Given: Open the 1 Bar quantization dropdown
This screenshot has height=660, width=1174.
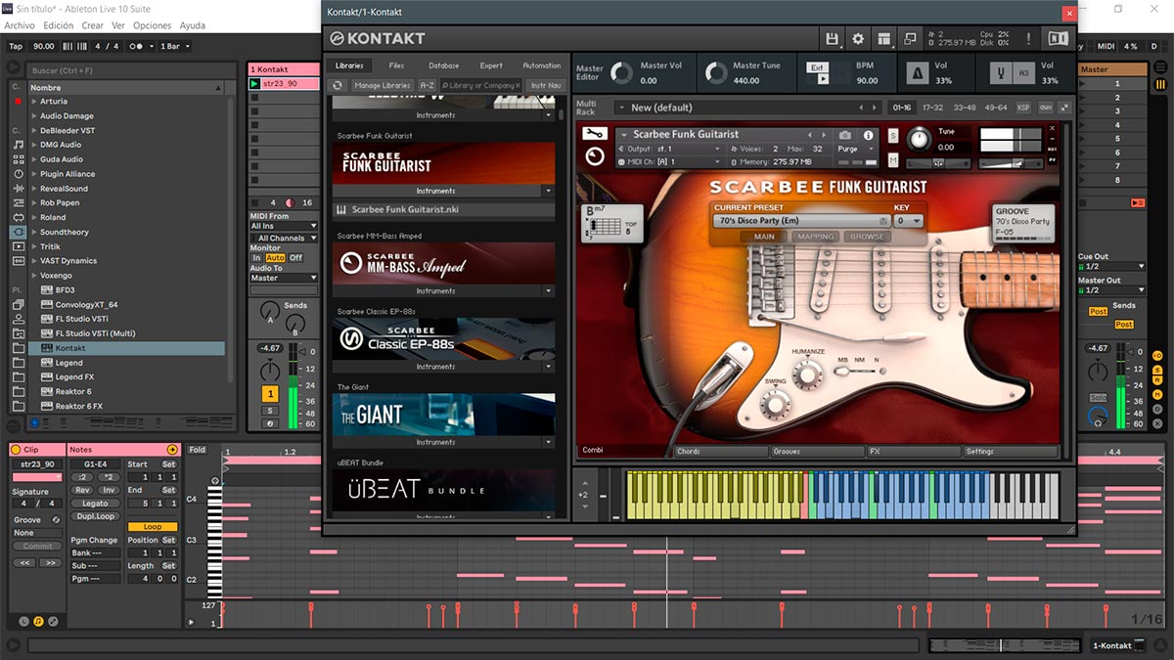Looking at the screenshot, I should tap(174, 46).
